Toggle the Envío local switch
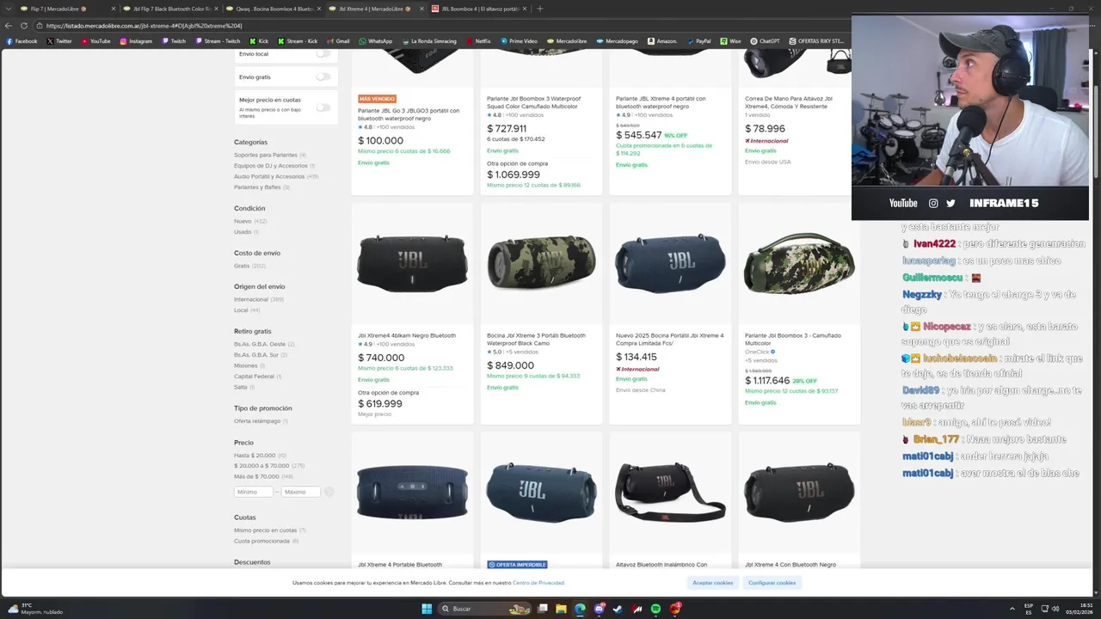 323,53
